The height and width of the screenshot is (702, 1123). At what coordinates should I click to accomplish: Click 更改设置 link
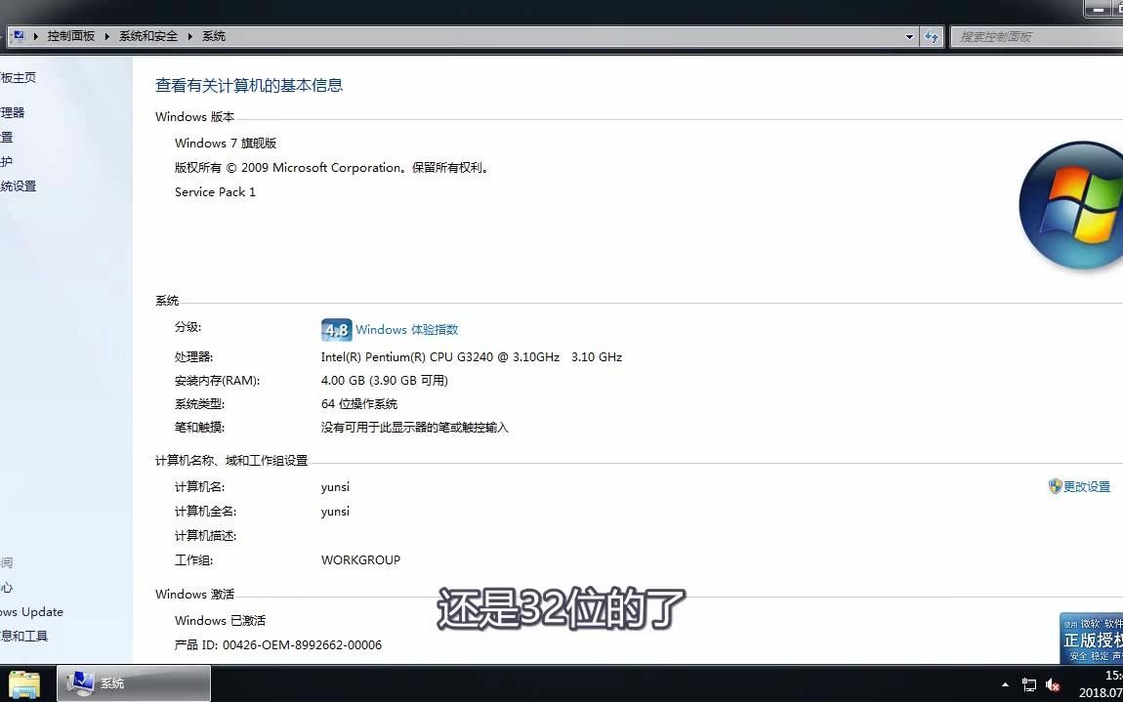pos(1087,487)
